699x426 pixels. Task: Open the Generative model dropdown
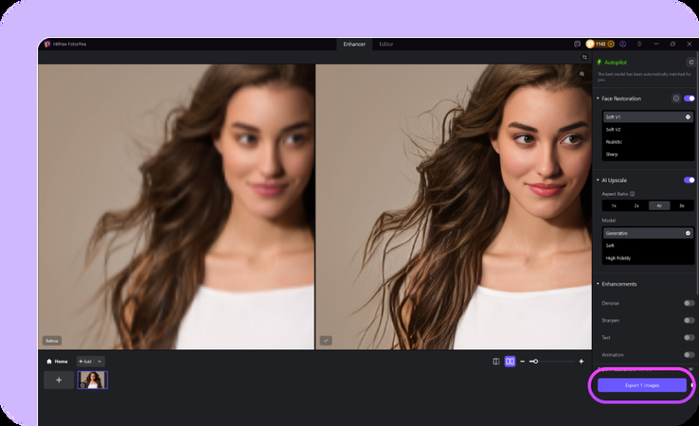pos(648,233)
